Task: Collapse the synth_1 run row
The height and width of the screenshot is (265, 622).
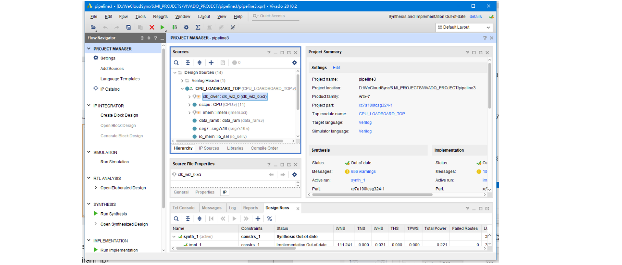Action: (174, 237)
